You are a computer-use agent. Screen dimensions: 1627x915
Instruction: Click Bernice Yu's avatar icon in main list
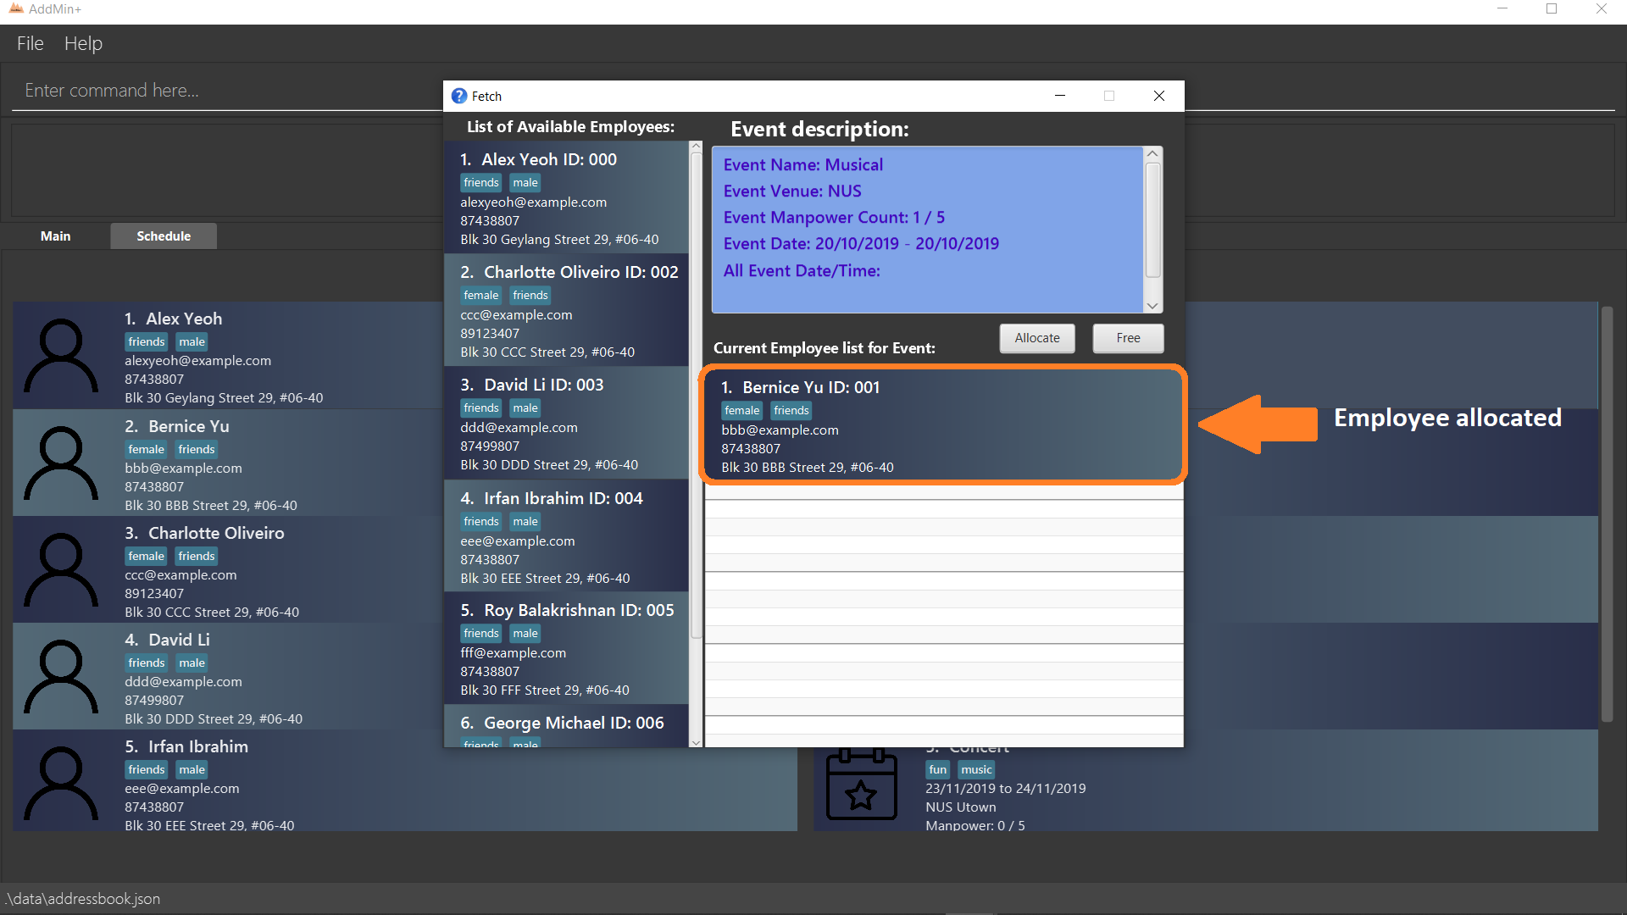[61, 463]
